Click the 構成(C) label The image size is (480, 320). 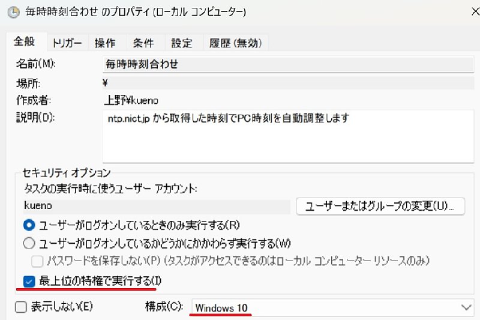[x=164, y=307]
